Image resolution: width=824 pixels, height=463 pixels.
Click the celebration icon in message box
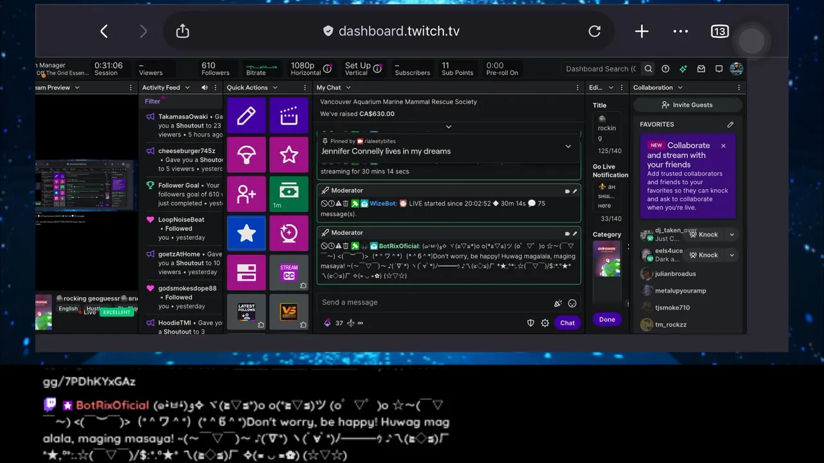tap(557, 303)
